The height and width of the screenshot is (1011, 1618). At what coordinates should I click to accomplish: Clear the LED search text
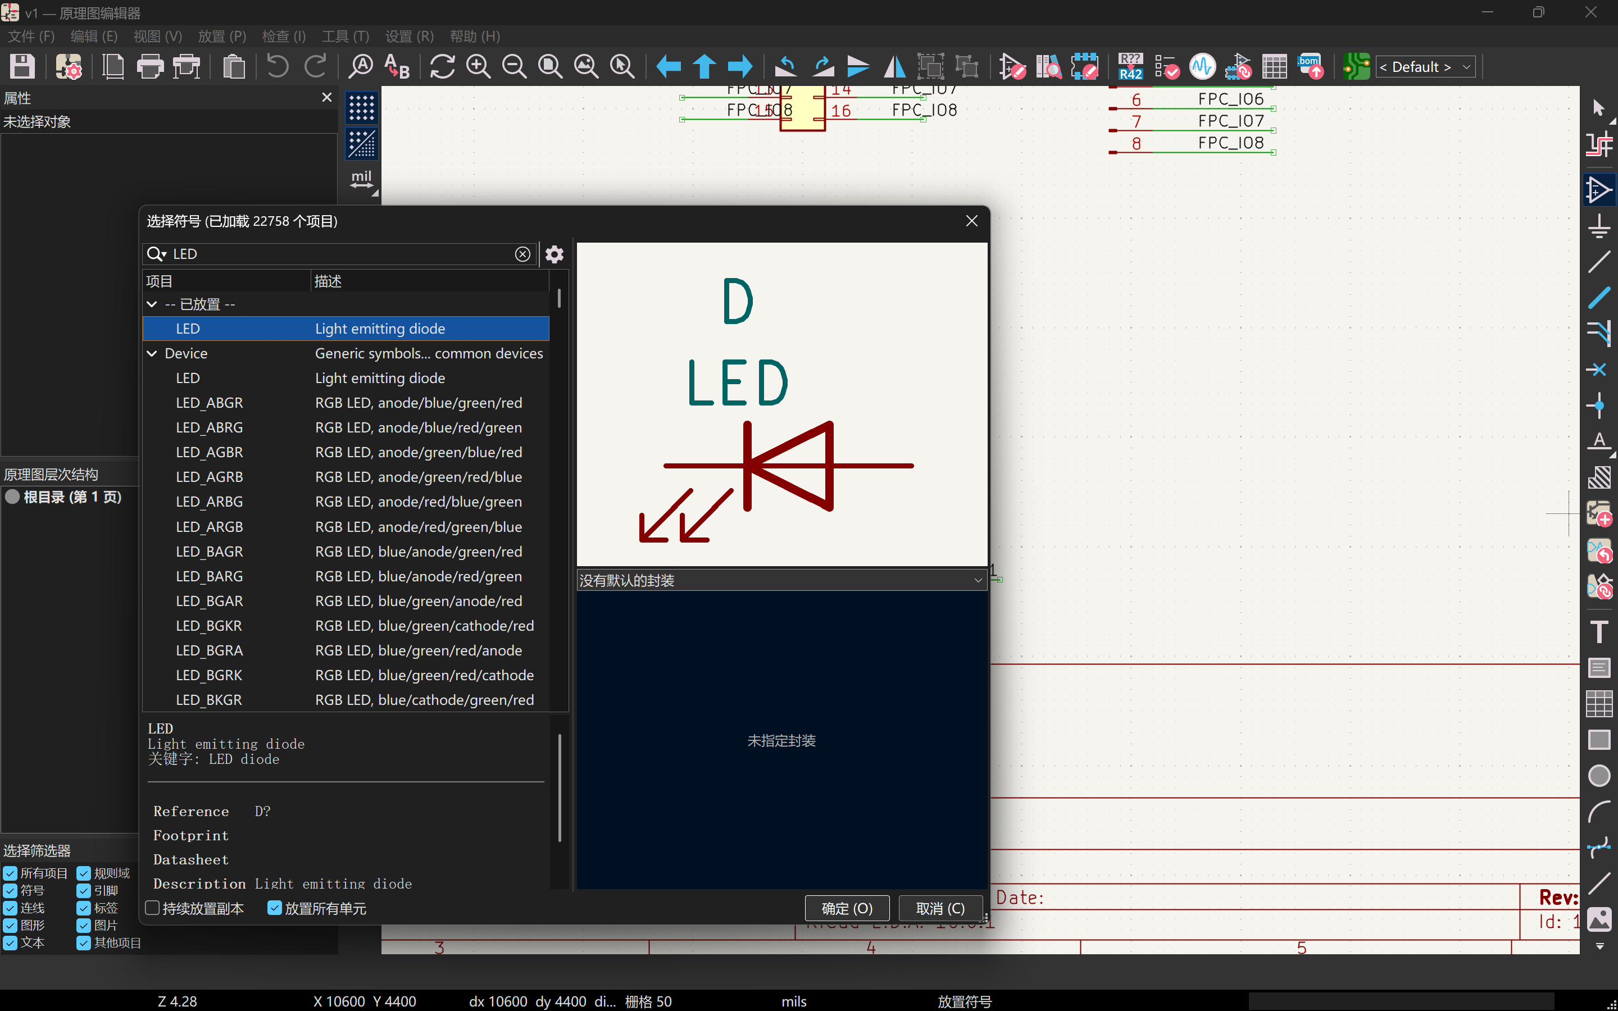point(523,254)
